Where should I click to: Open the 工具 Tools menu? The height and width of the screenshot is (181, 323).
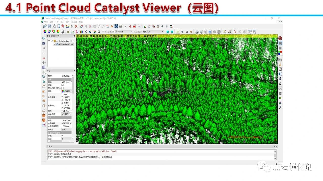(x=57, y=22)
